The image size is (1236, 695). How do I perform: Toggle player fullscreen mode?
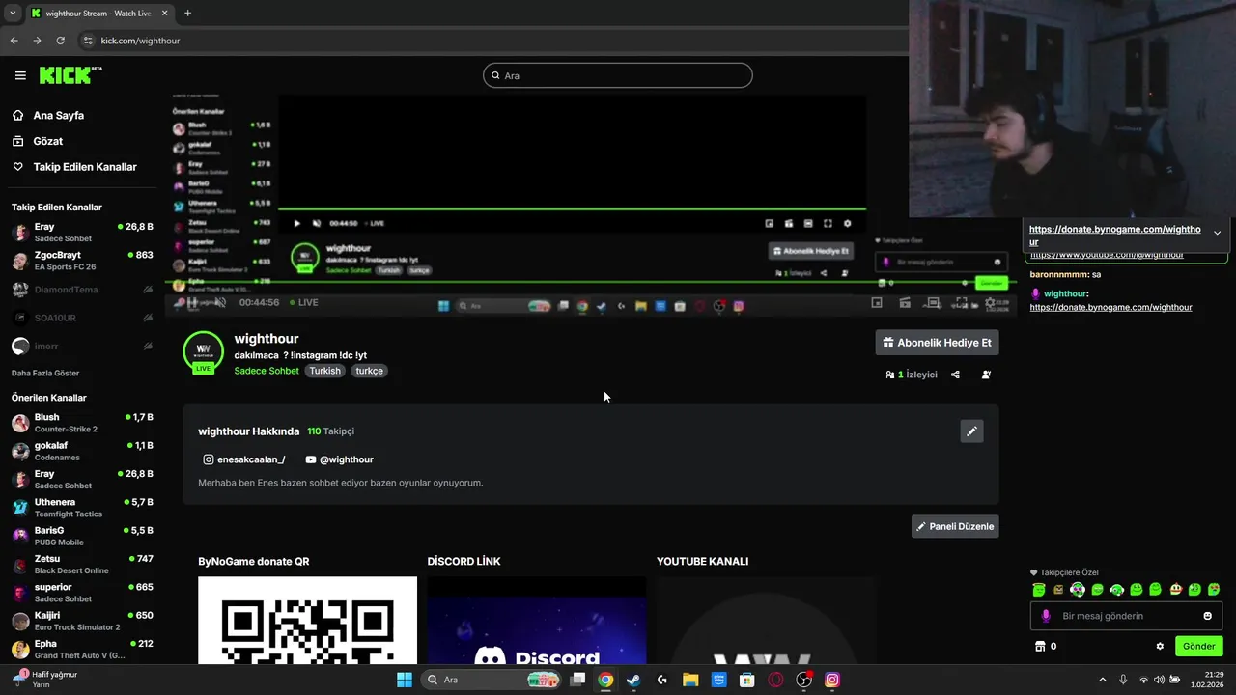coord(961,302)
